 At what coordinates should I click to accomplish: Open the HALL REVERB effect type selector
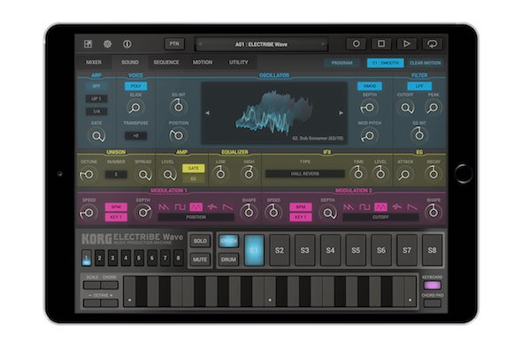[305, 174]
